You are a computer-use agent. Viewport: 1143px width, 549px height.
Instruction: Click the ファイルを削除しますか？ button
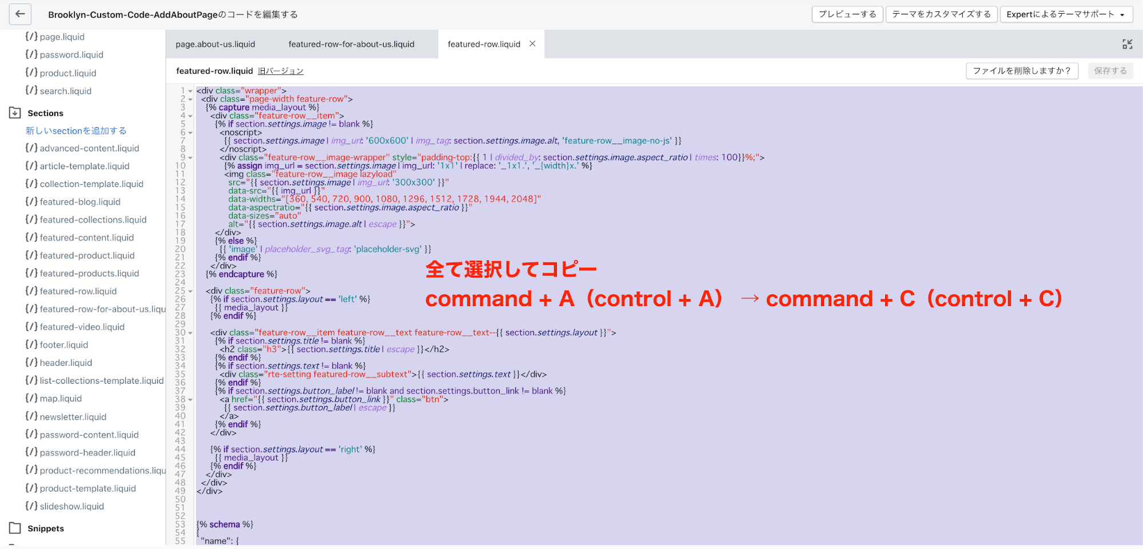[1022, 71]
